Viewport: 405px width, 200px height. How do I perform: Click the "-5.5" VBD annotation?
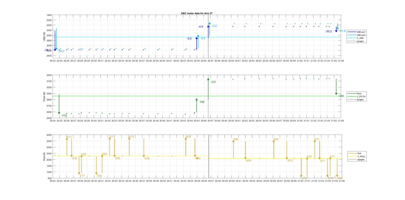point(203,38)
